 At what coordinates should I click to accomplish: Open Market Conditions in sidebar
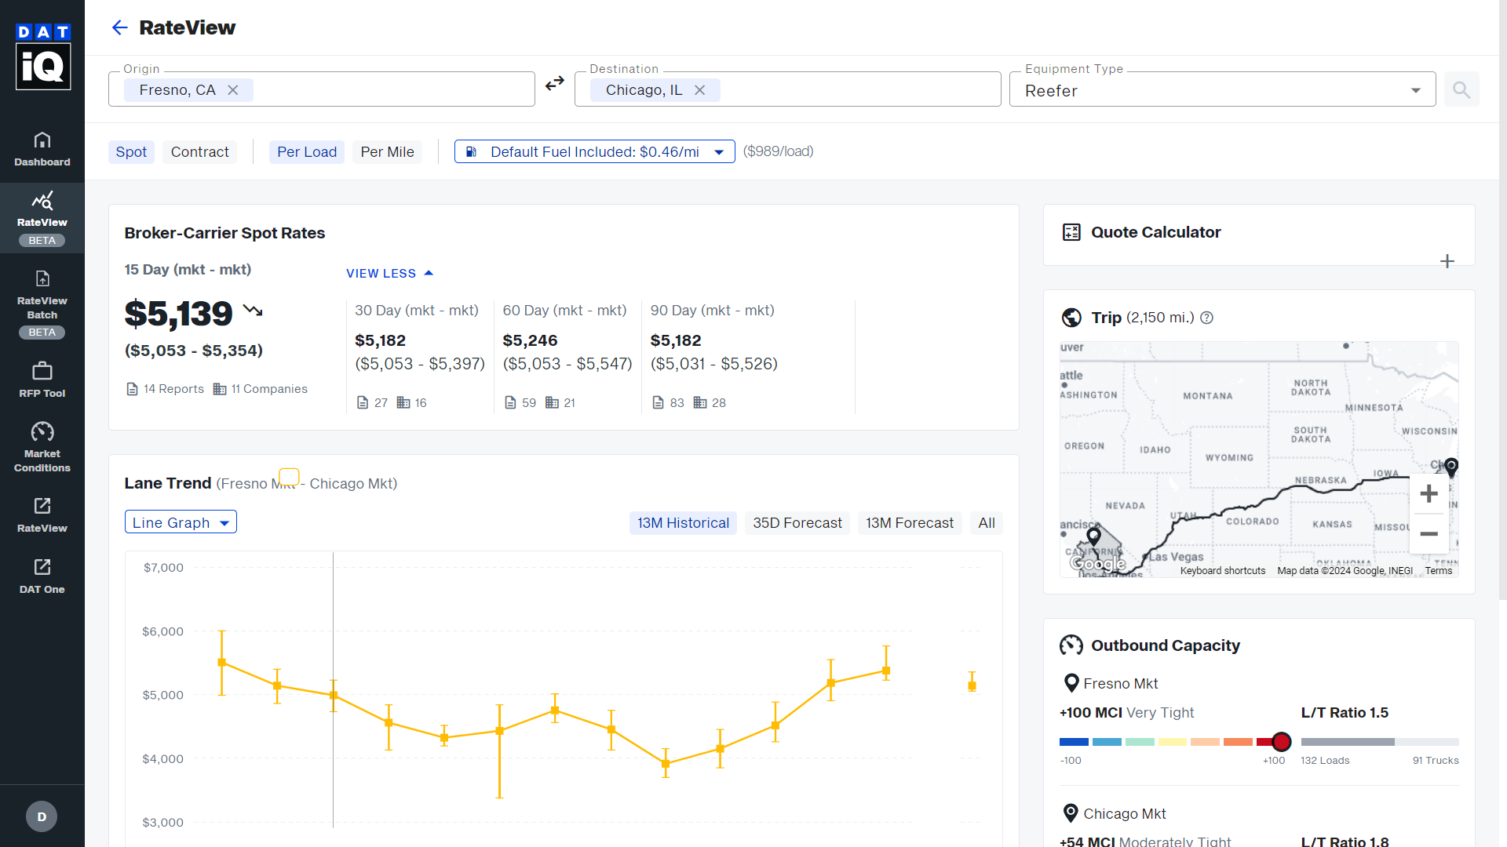42,447
